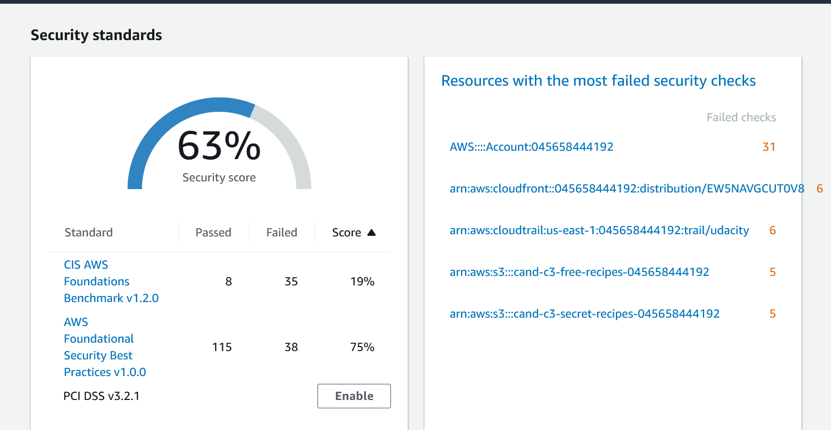Sort the table by Standard column
The width and height of the screenshot is (831, 430).
click(89, 233)
